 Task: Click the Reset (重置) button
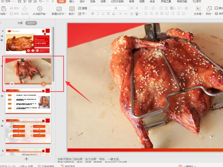[83, 8]
